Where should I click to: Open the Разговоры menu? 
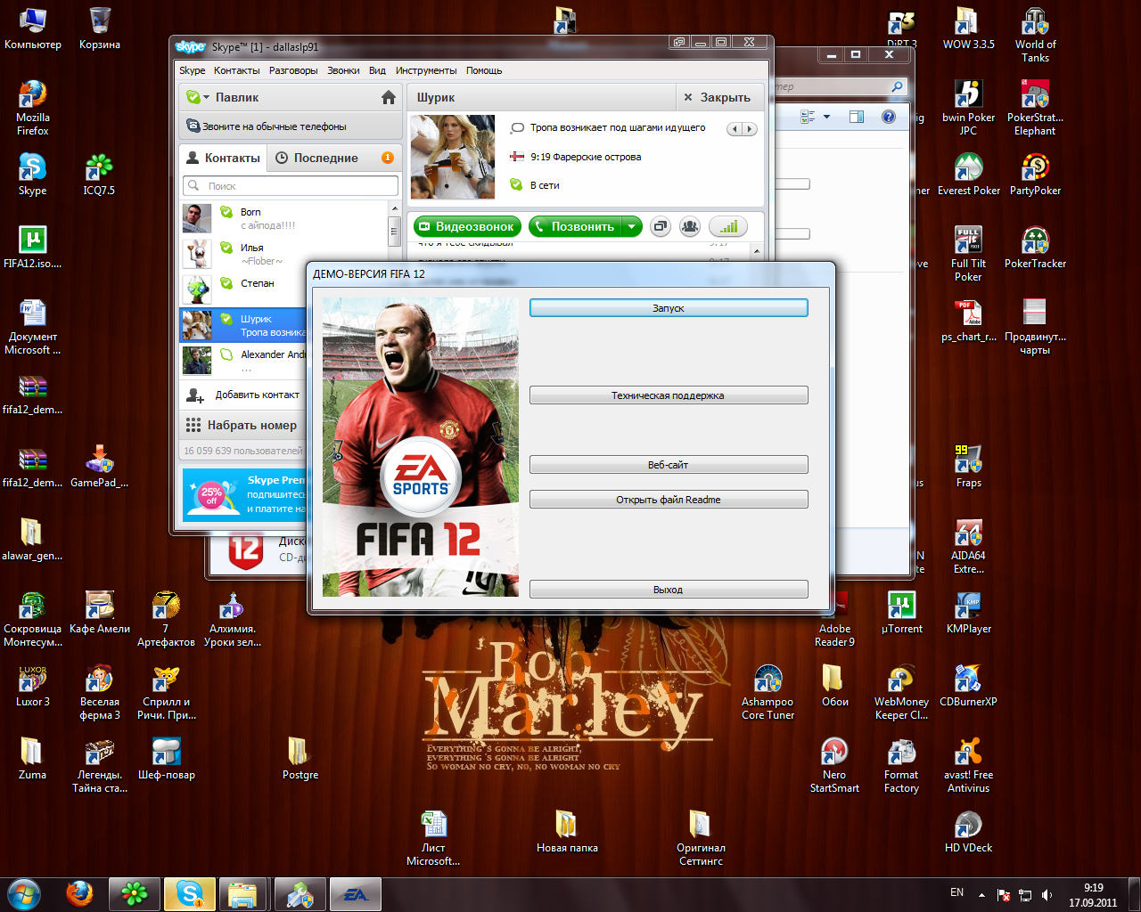coord(293,70)
